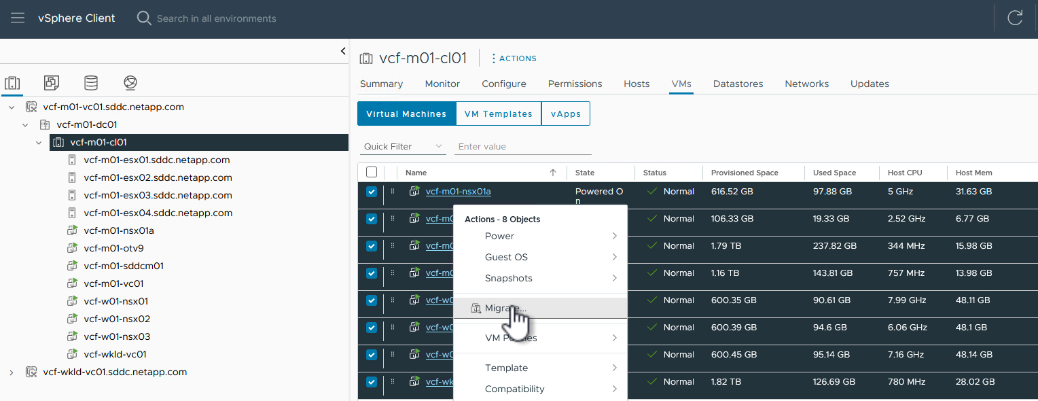
Task: Sort by Provisioned Space column header
Action: [x=745, y=173]
